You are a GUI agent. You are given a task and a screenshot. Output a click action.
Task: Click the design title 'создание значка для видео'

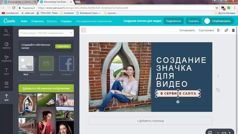142,21
